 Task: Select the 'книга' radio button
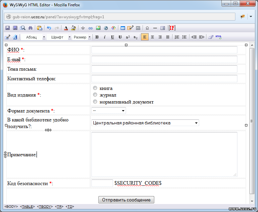(95, 88)
